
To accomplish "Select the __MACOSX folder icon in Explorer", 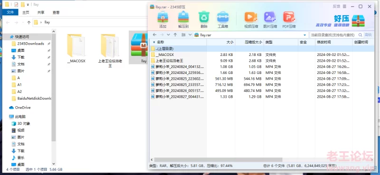I will 76,48.
